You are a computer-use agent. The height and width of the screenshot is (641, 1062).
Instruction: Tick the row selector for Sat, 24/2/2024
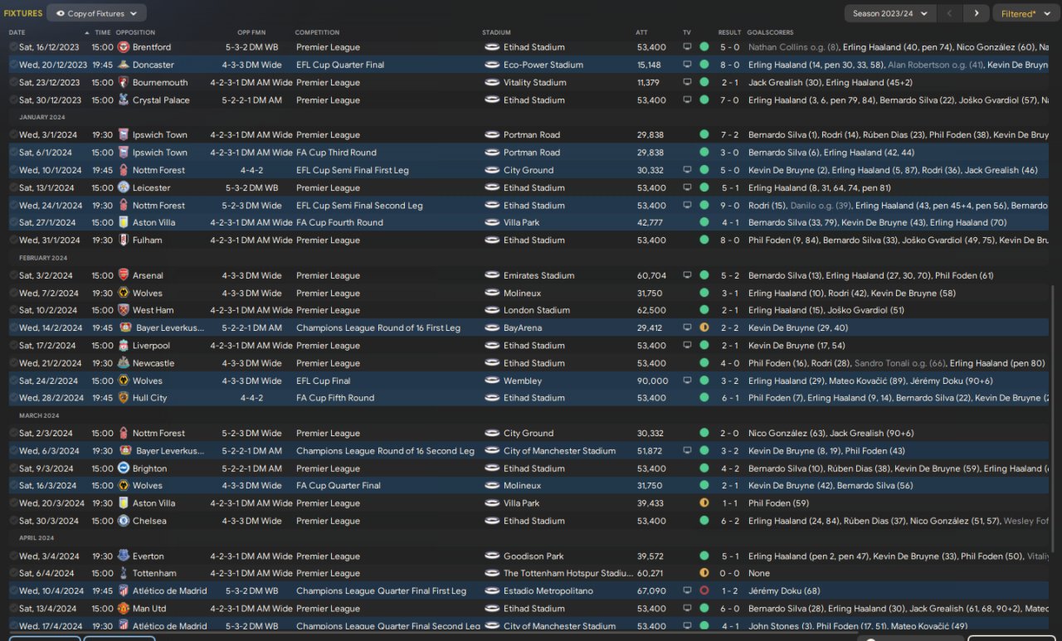tap(13, 381)
